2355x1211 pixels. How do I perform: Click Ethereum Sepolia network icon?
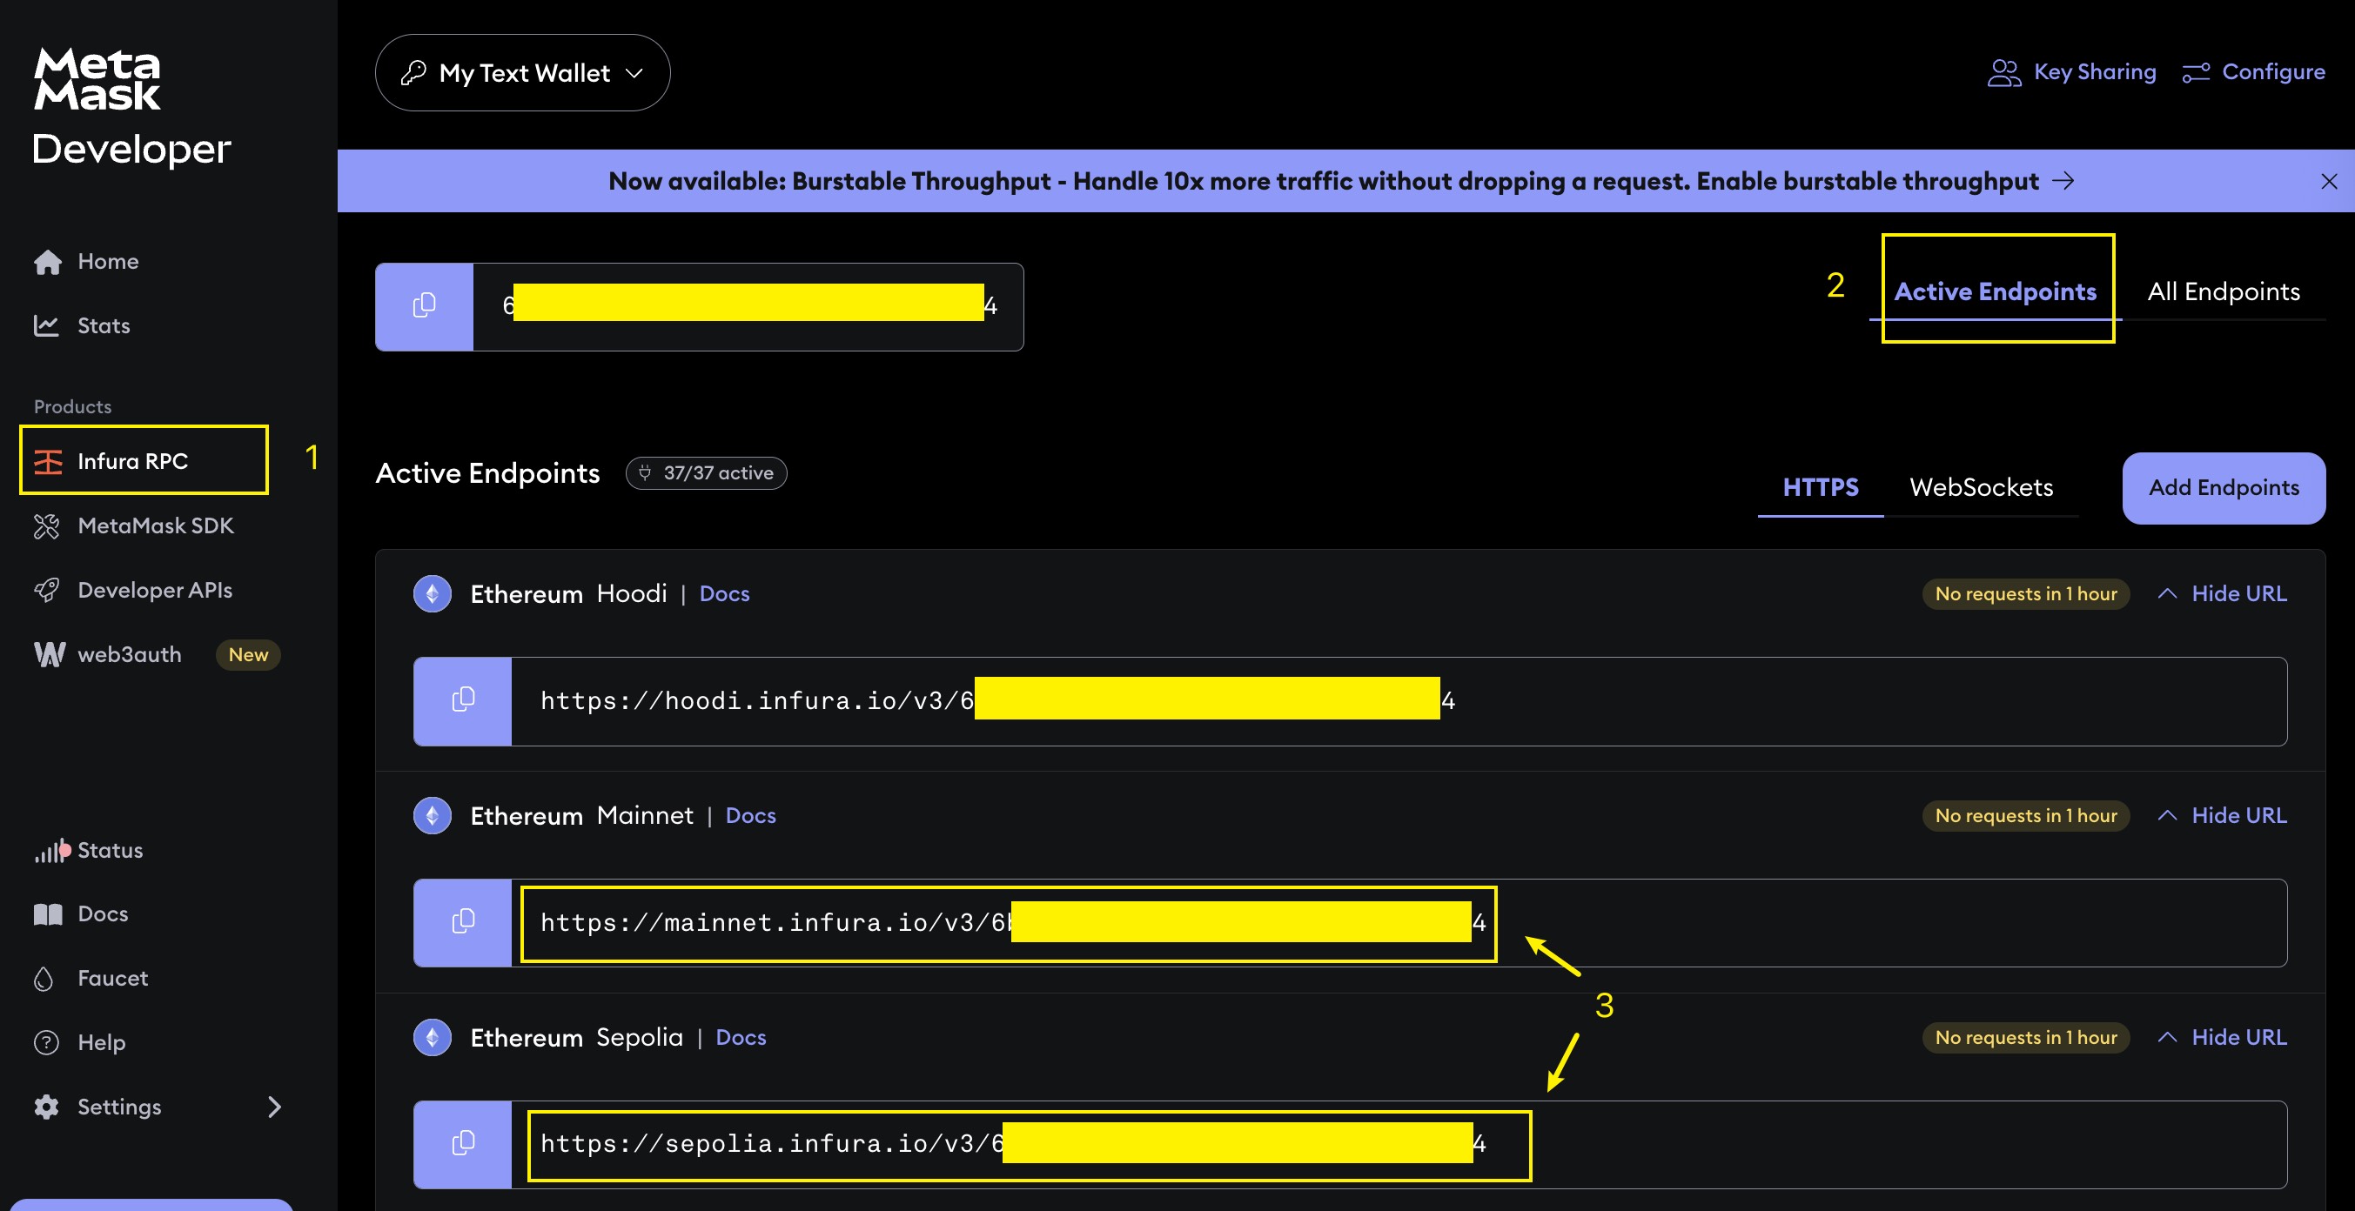433,1037
